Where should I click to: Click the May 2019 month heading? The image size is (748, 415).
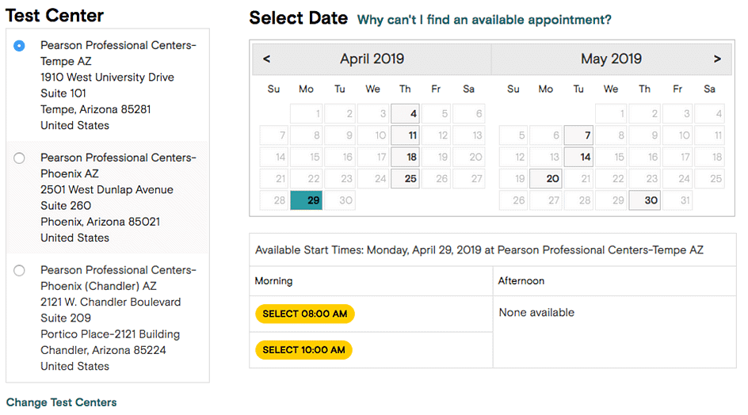pyautogui.click(x=611, y=59)
